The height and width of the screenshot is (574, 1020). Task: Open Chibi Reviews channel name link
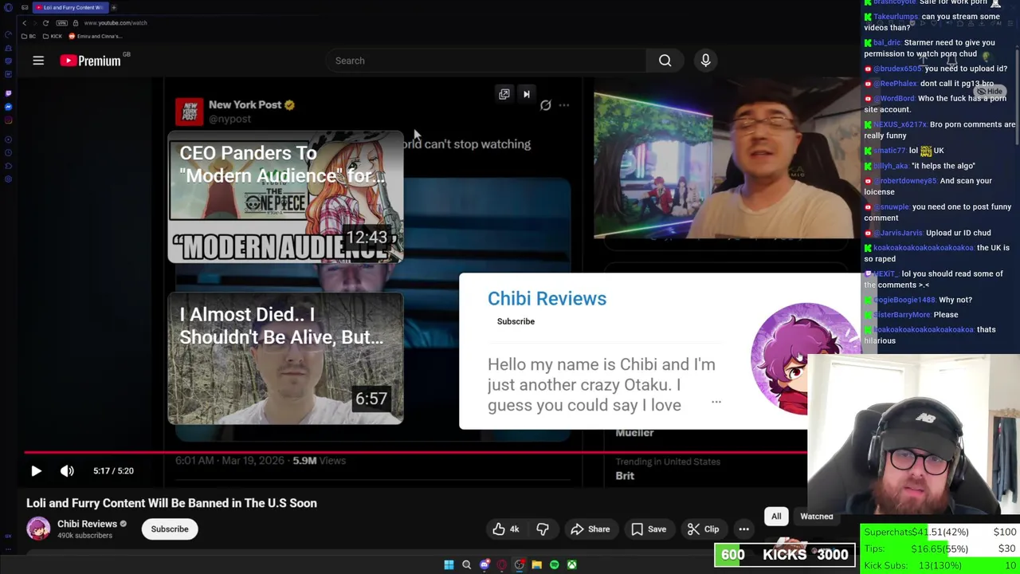tap(87, 524)
